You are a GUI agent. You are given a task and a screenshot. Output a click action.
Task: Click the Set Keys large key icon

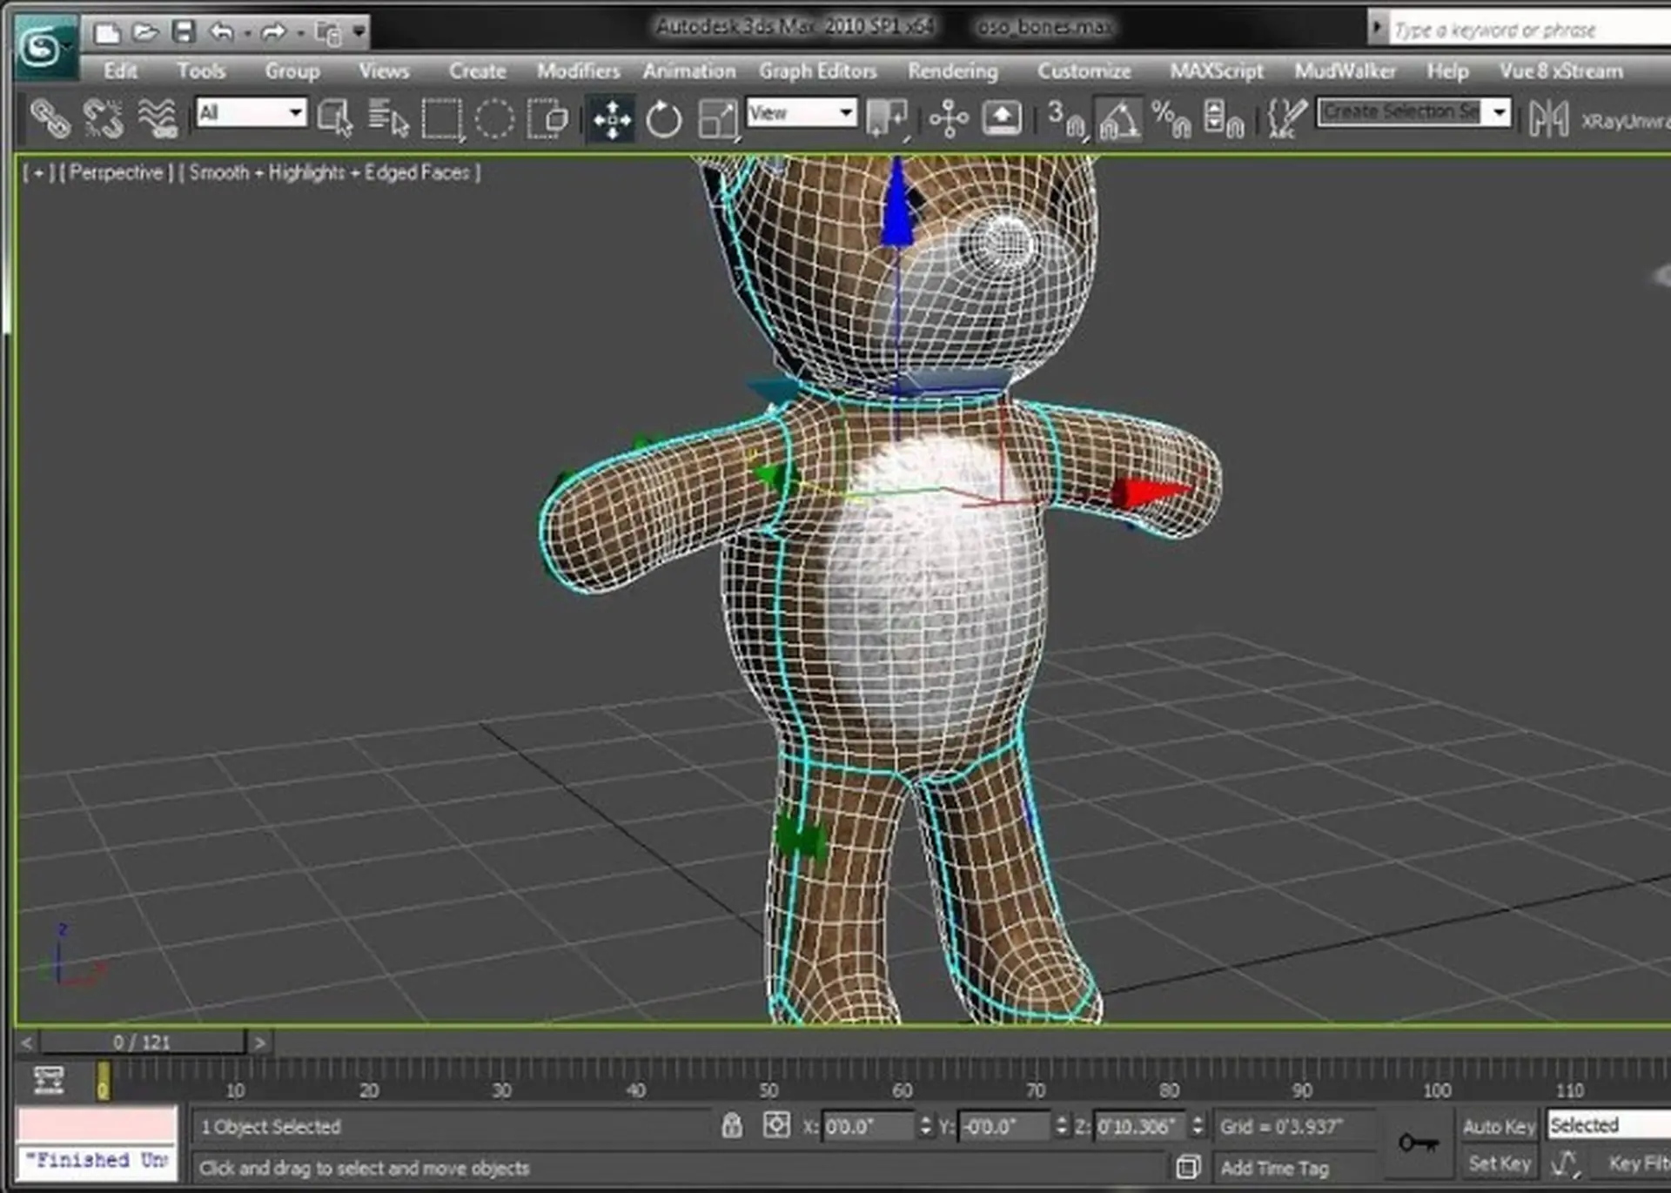[x=1418, y=1143]
